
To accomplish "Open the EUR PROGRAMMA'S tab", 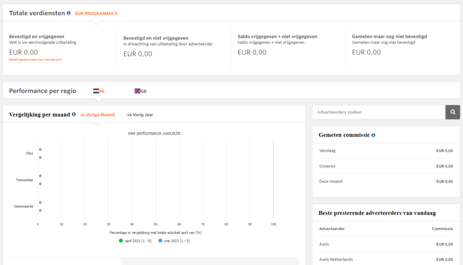I will pos(96,14).
